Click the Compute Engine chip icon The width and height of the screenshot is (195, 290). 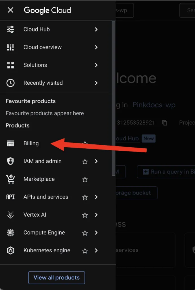10,233
